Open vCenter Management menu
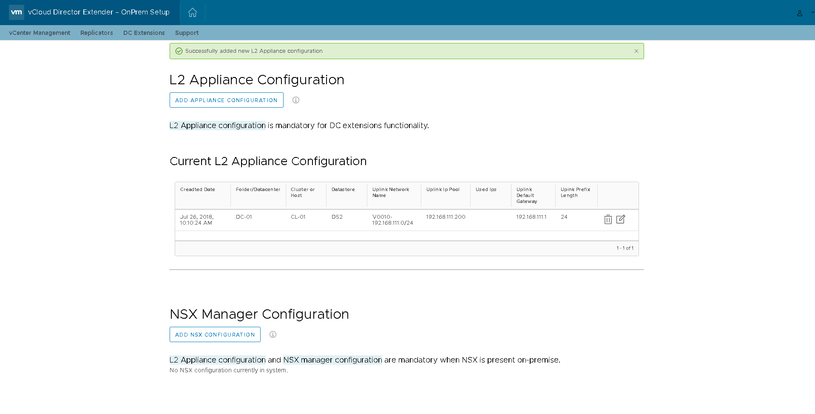The width and height of the screenshot is (815, 414). tap(40, 33)
